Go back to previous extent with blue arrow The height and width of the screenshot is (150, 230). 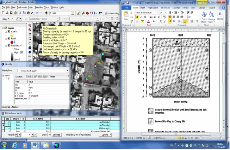(30, 52)
